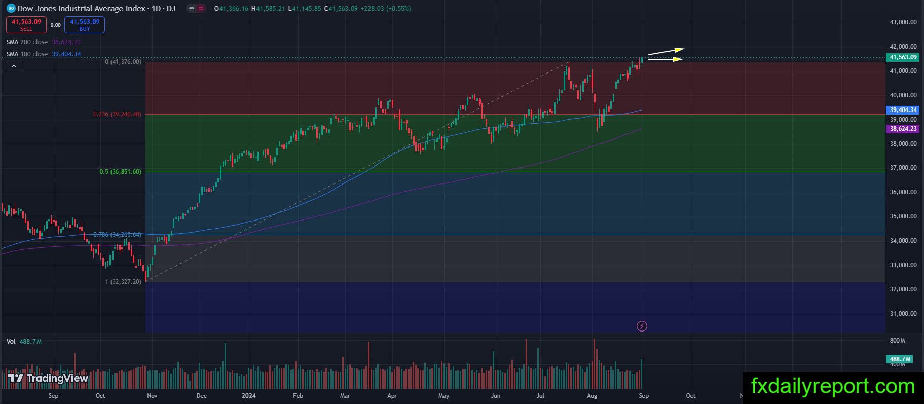924x404 pixels.
Task: Open the TradingView logo link
Action: click(x=48, y=378)
